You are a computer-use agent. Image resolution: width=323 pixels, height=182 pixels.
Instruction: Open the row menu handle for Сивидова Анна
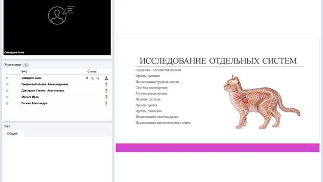(x=7, y=78)
